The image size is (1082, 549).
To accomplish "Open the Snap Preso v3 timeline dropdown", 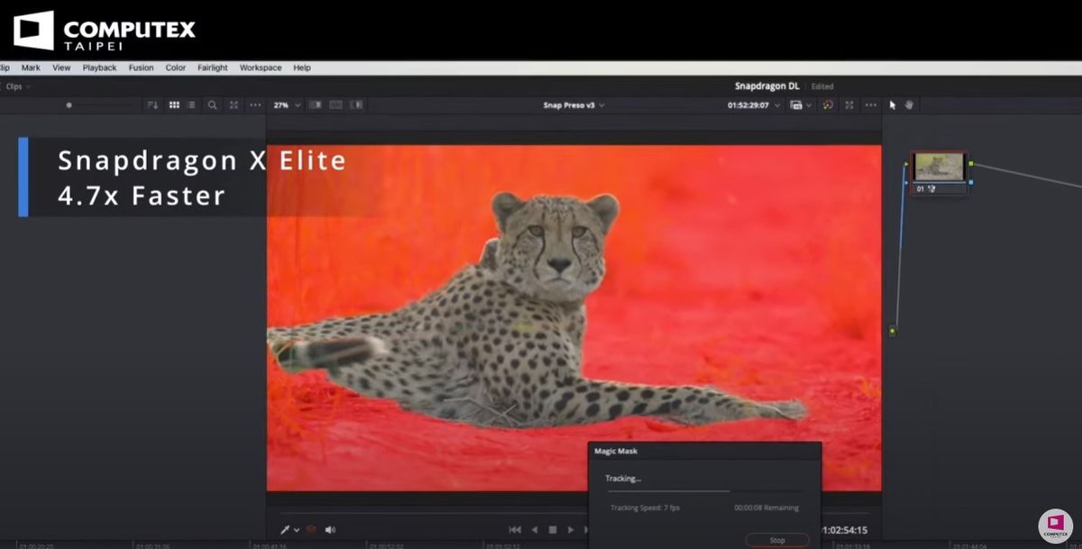I will tap(573, 105).
